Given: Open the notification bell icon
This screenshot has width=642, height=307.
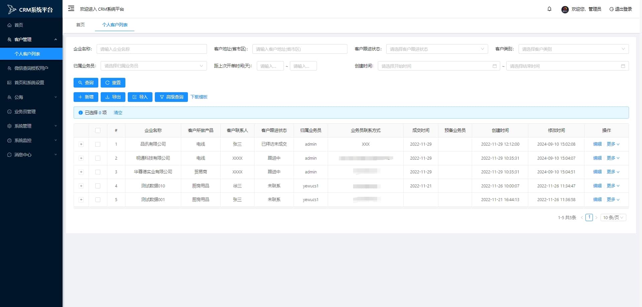Looking at the screenshot, I should pos(549,9).
